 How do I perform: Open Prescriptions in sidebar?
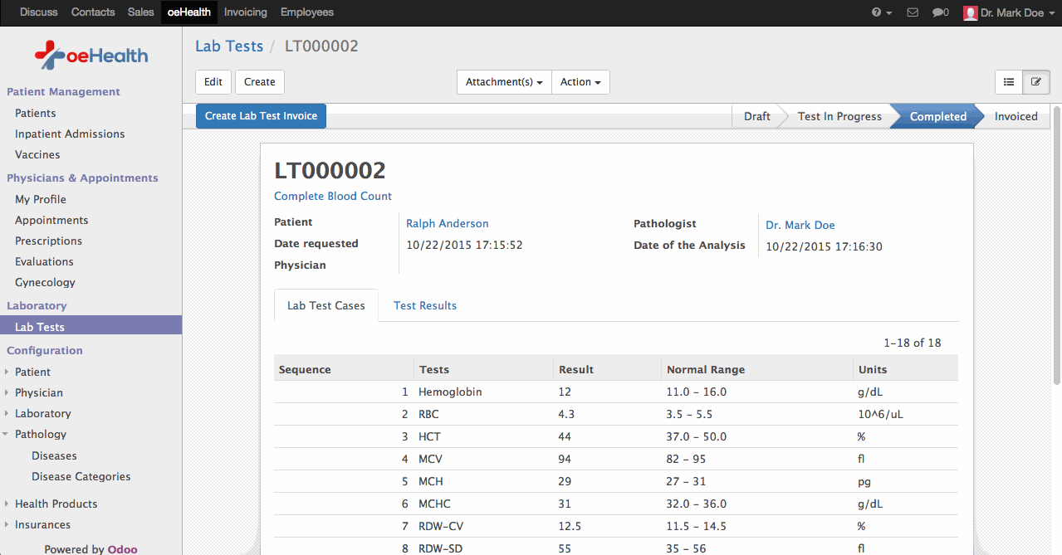coord(48,241)
